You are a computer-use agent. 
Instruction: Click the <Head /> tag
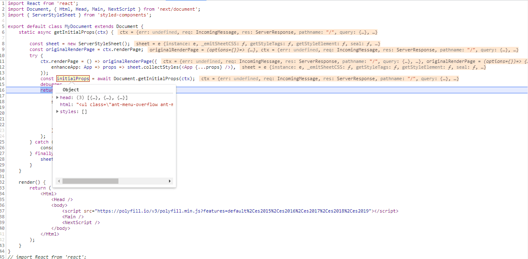point(62,199)
